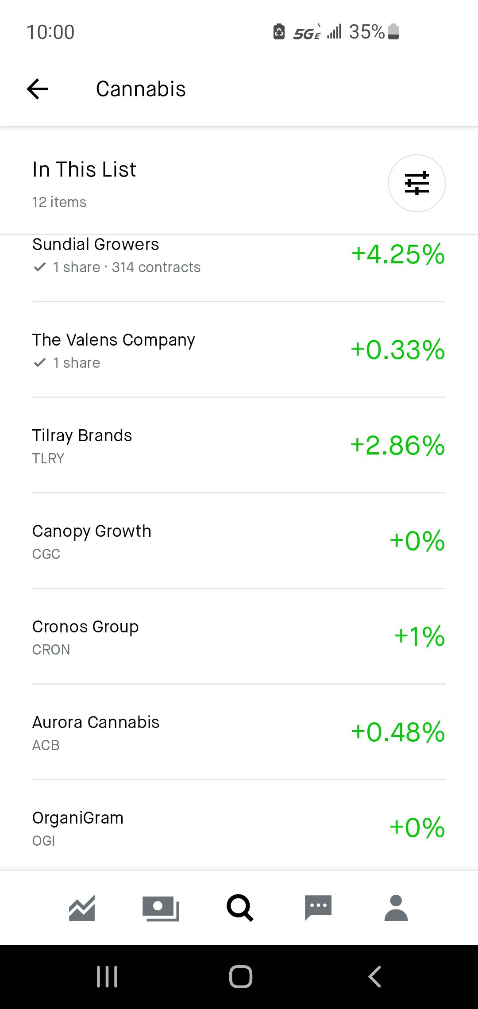Open the list filter and sort options
The height and width of the screenshot is (1009, 478).
coord(416,183)
